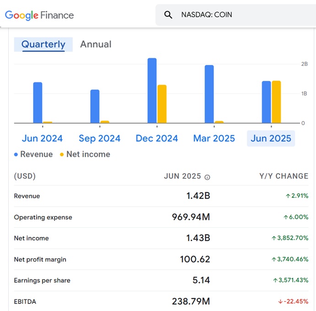Click the Net income legend label
Screen dimensions: 316x311
pos(88,154)
